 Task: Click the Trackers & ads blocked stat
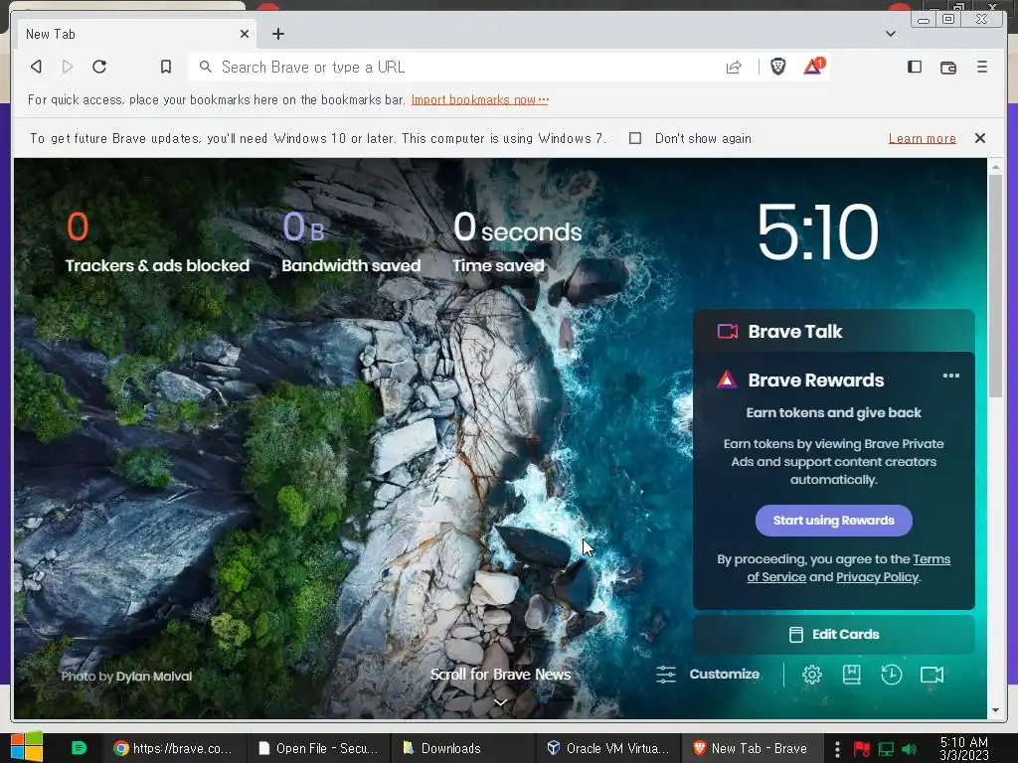pyautogui.click(x=157, y=242)
